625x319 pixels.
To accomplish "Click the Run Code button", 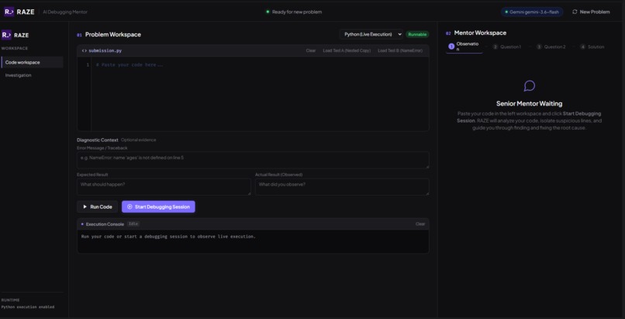I will (97, 207).
